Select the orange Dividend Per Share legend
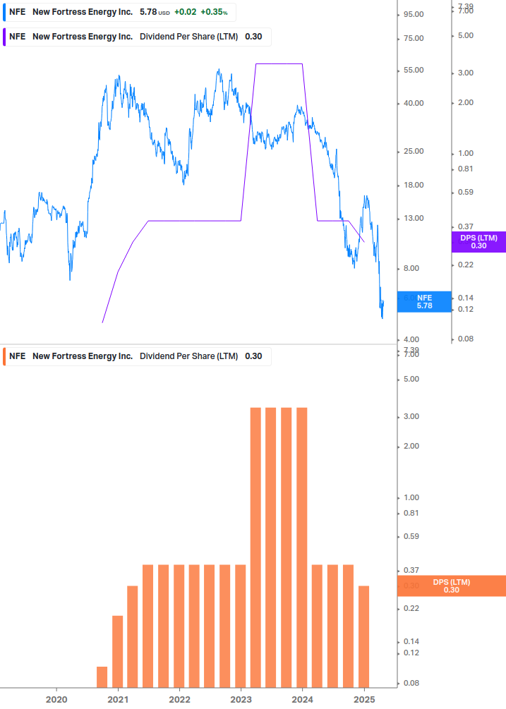 (x=137, y=356)
